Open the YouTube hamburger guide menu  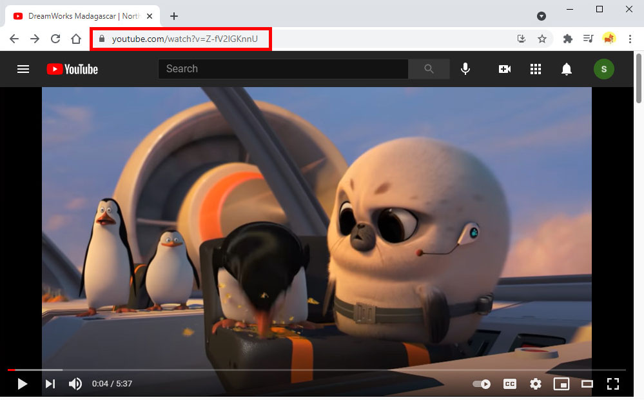pyautogui.click(x=23, y=69)
